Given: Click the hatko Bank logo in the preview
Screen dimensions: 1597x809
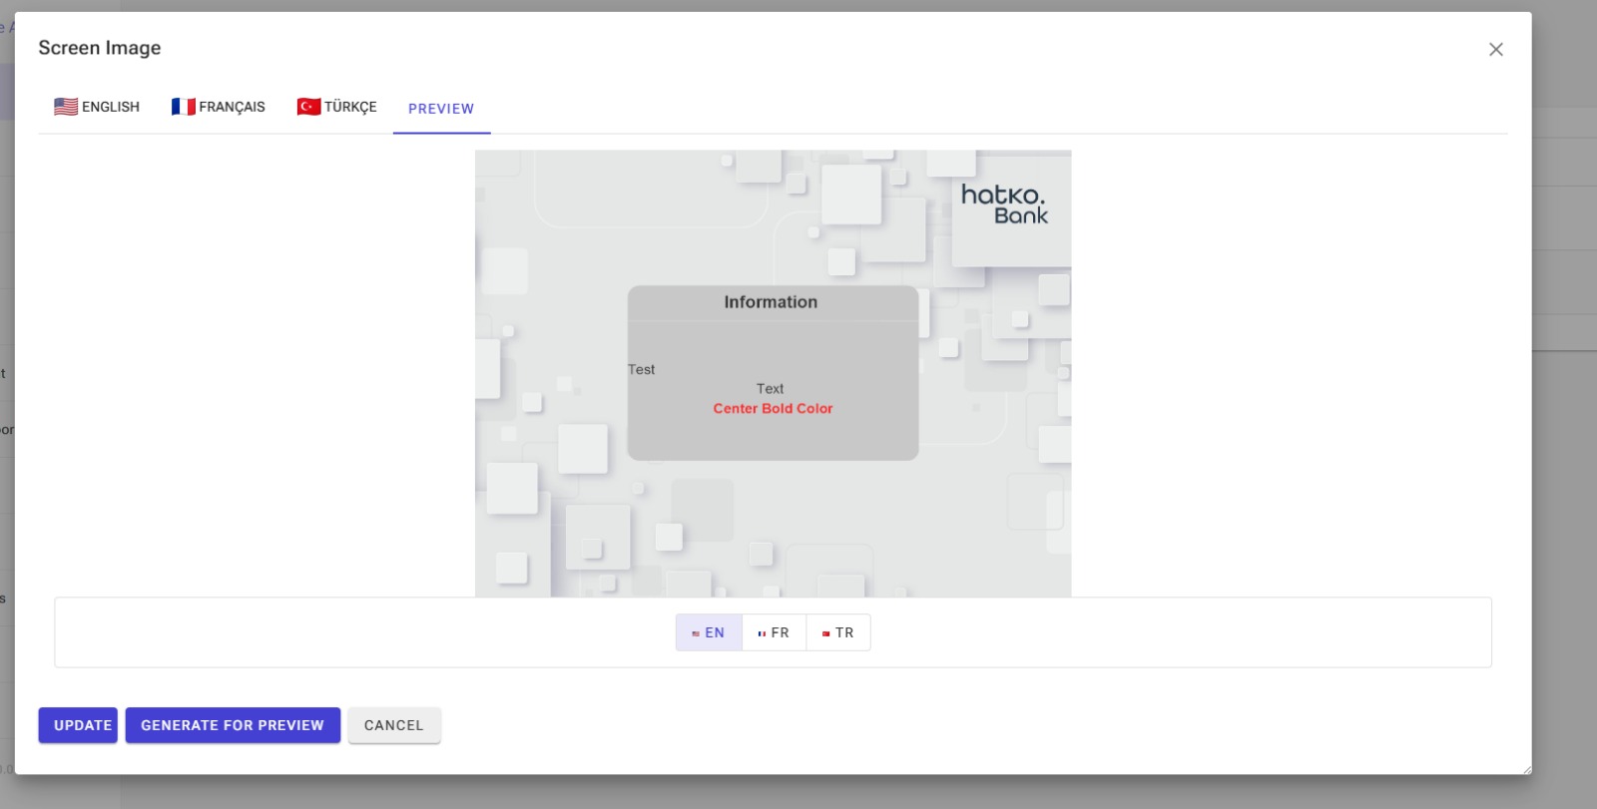Looking at the screenshot, I should pyautogui.click(x=1004, y=203).
